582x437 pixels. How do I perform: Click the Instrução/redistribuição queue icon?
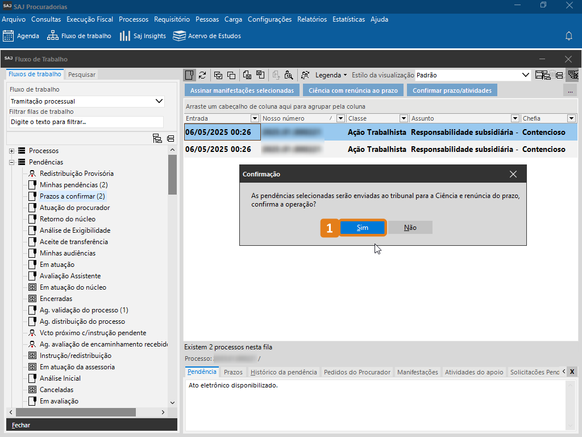click(x=32, y=356)
